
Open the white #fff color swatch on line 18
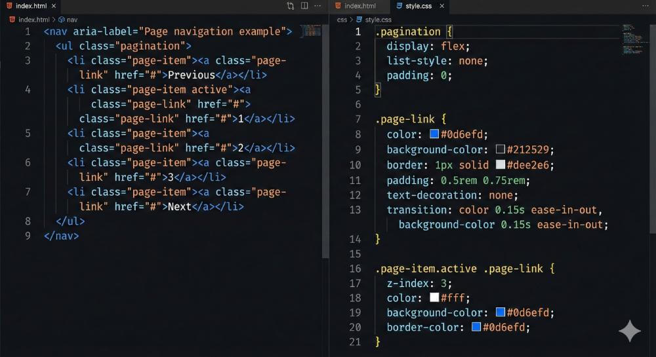pyautogui.click(x=434, y=297)
